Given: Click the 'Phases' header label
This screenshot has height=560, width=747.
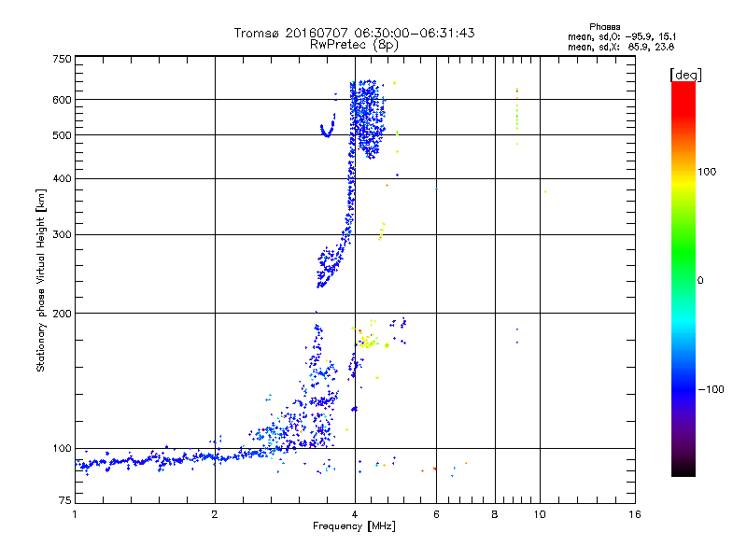Looking at the screenshot, I should pyautogui.click(x=604, y=27).
